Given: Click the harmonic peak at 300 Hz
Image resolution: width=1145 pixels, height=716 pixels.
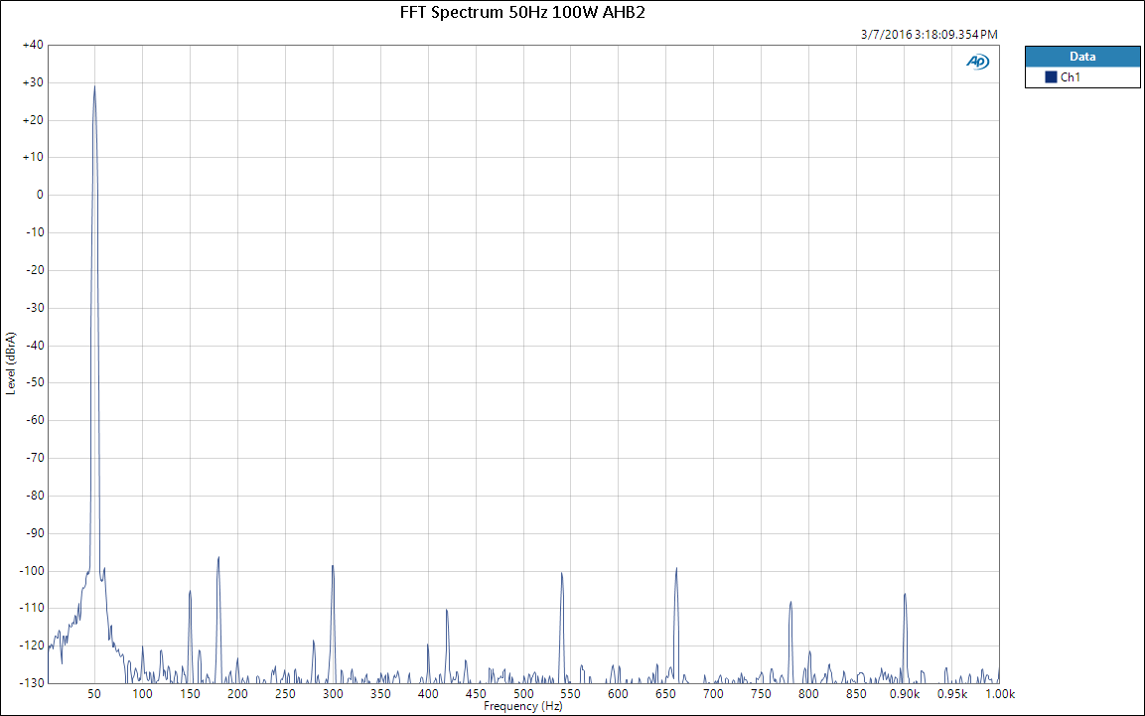Looking at the screenshot, I should pyautogui.click(x=333, y=566).
